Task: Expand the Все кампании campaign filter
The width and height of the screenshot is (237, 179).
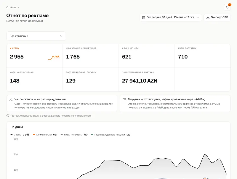Action: click(x=36, y=36)
